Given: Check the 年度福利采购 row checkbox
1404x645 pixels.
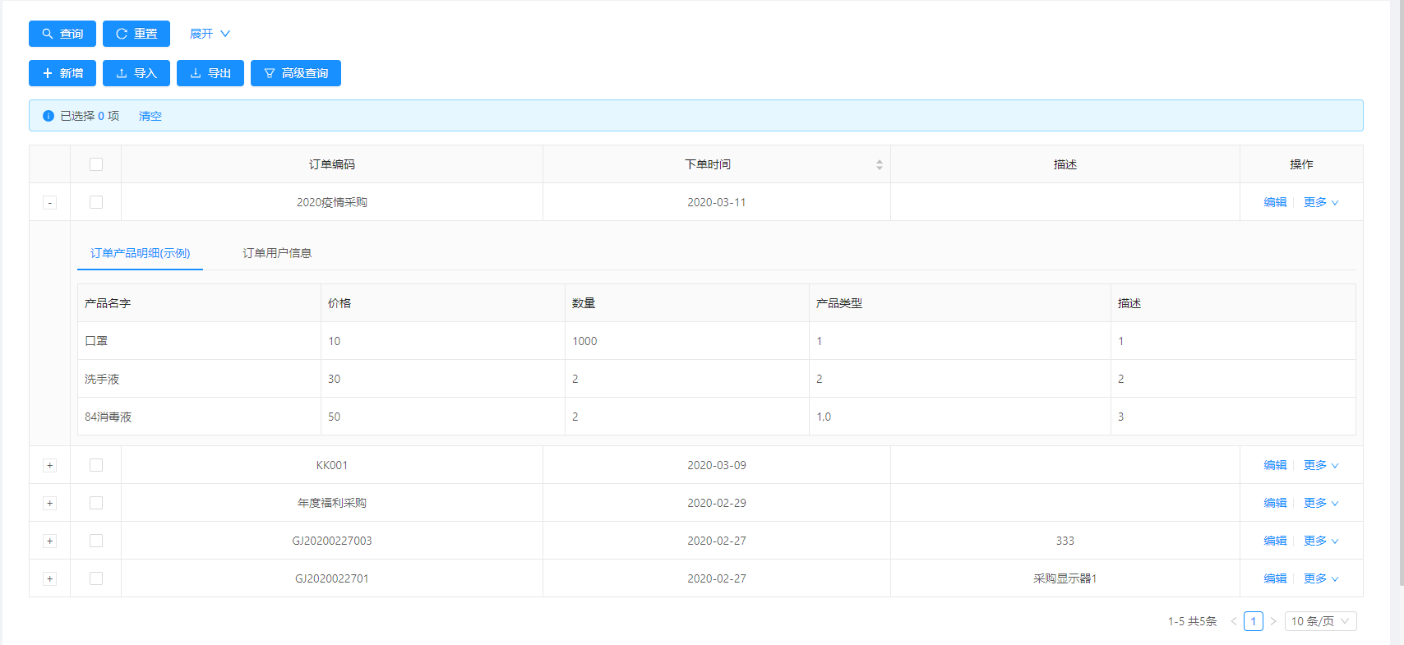Looking at the screenshot, I should coord(96,503).
